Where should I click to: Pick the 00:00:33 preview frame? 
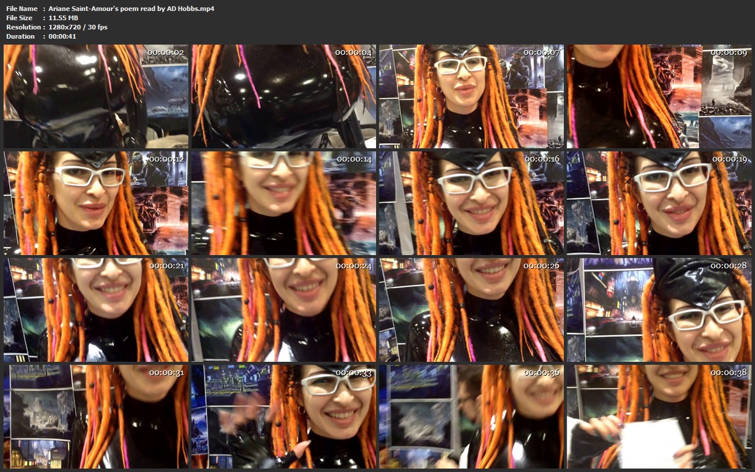click(x=284, y=417)
